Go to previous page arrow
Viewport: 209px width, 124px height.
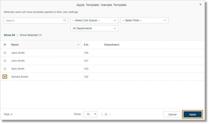[x=102, y=114]
